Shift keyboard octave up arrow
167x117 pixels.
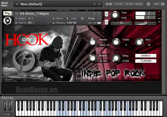coord(13,114)
